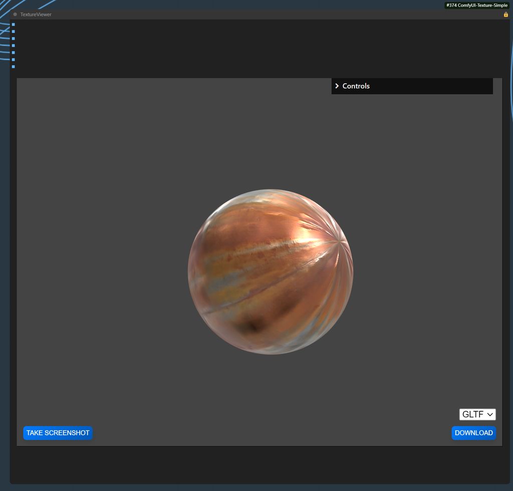The height and width of the screenshot is (491, 513).
Task: Click the gray collapse dot beside TextureViewer title
Action: pos(15,15)
